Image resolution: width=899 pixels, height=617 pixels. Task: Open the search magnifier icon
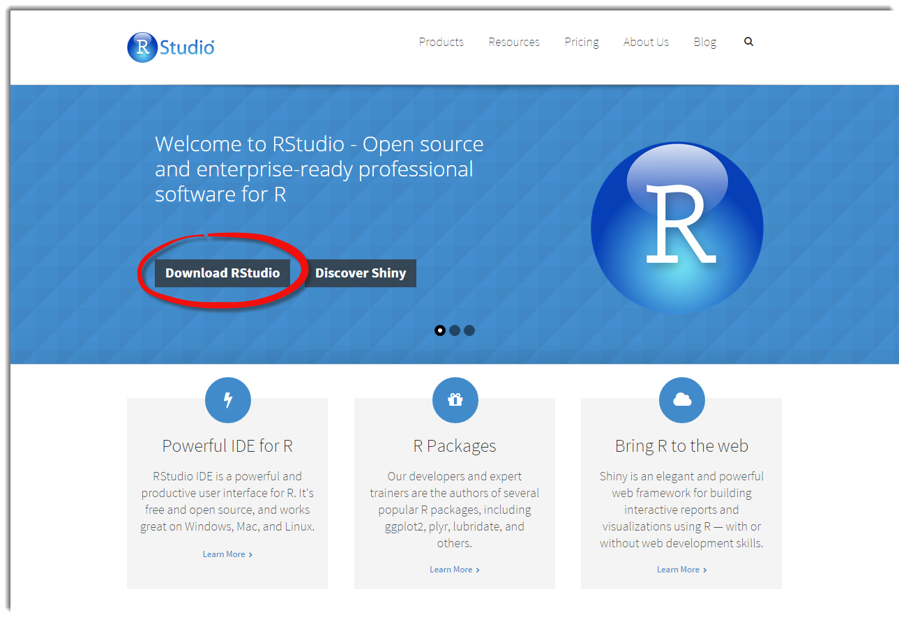point(748,42)
